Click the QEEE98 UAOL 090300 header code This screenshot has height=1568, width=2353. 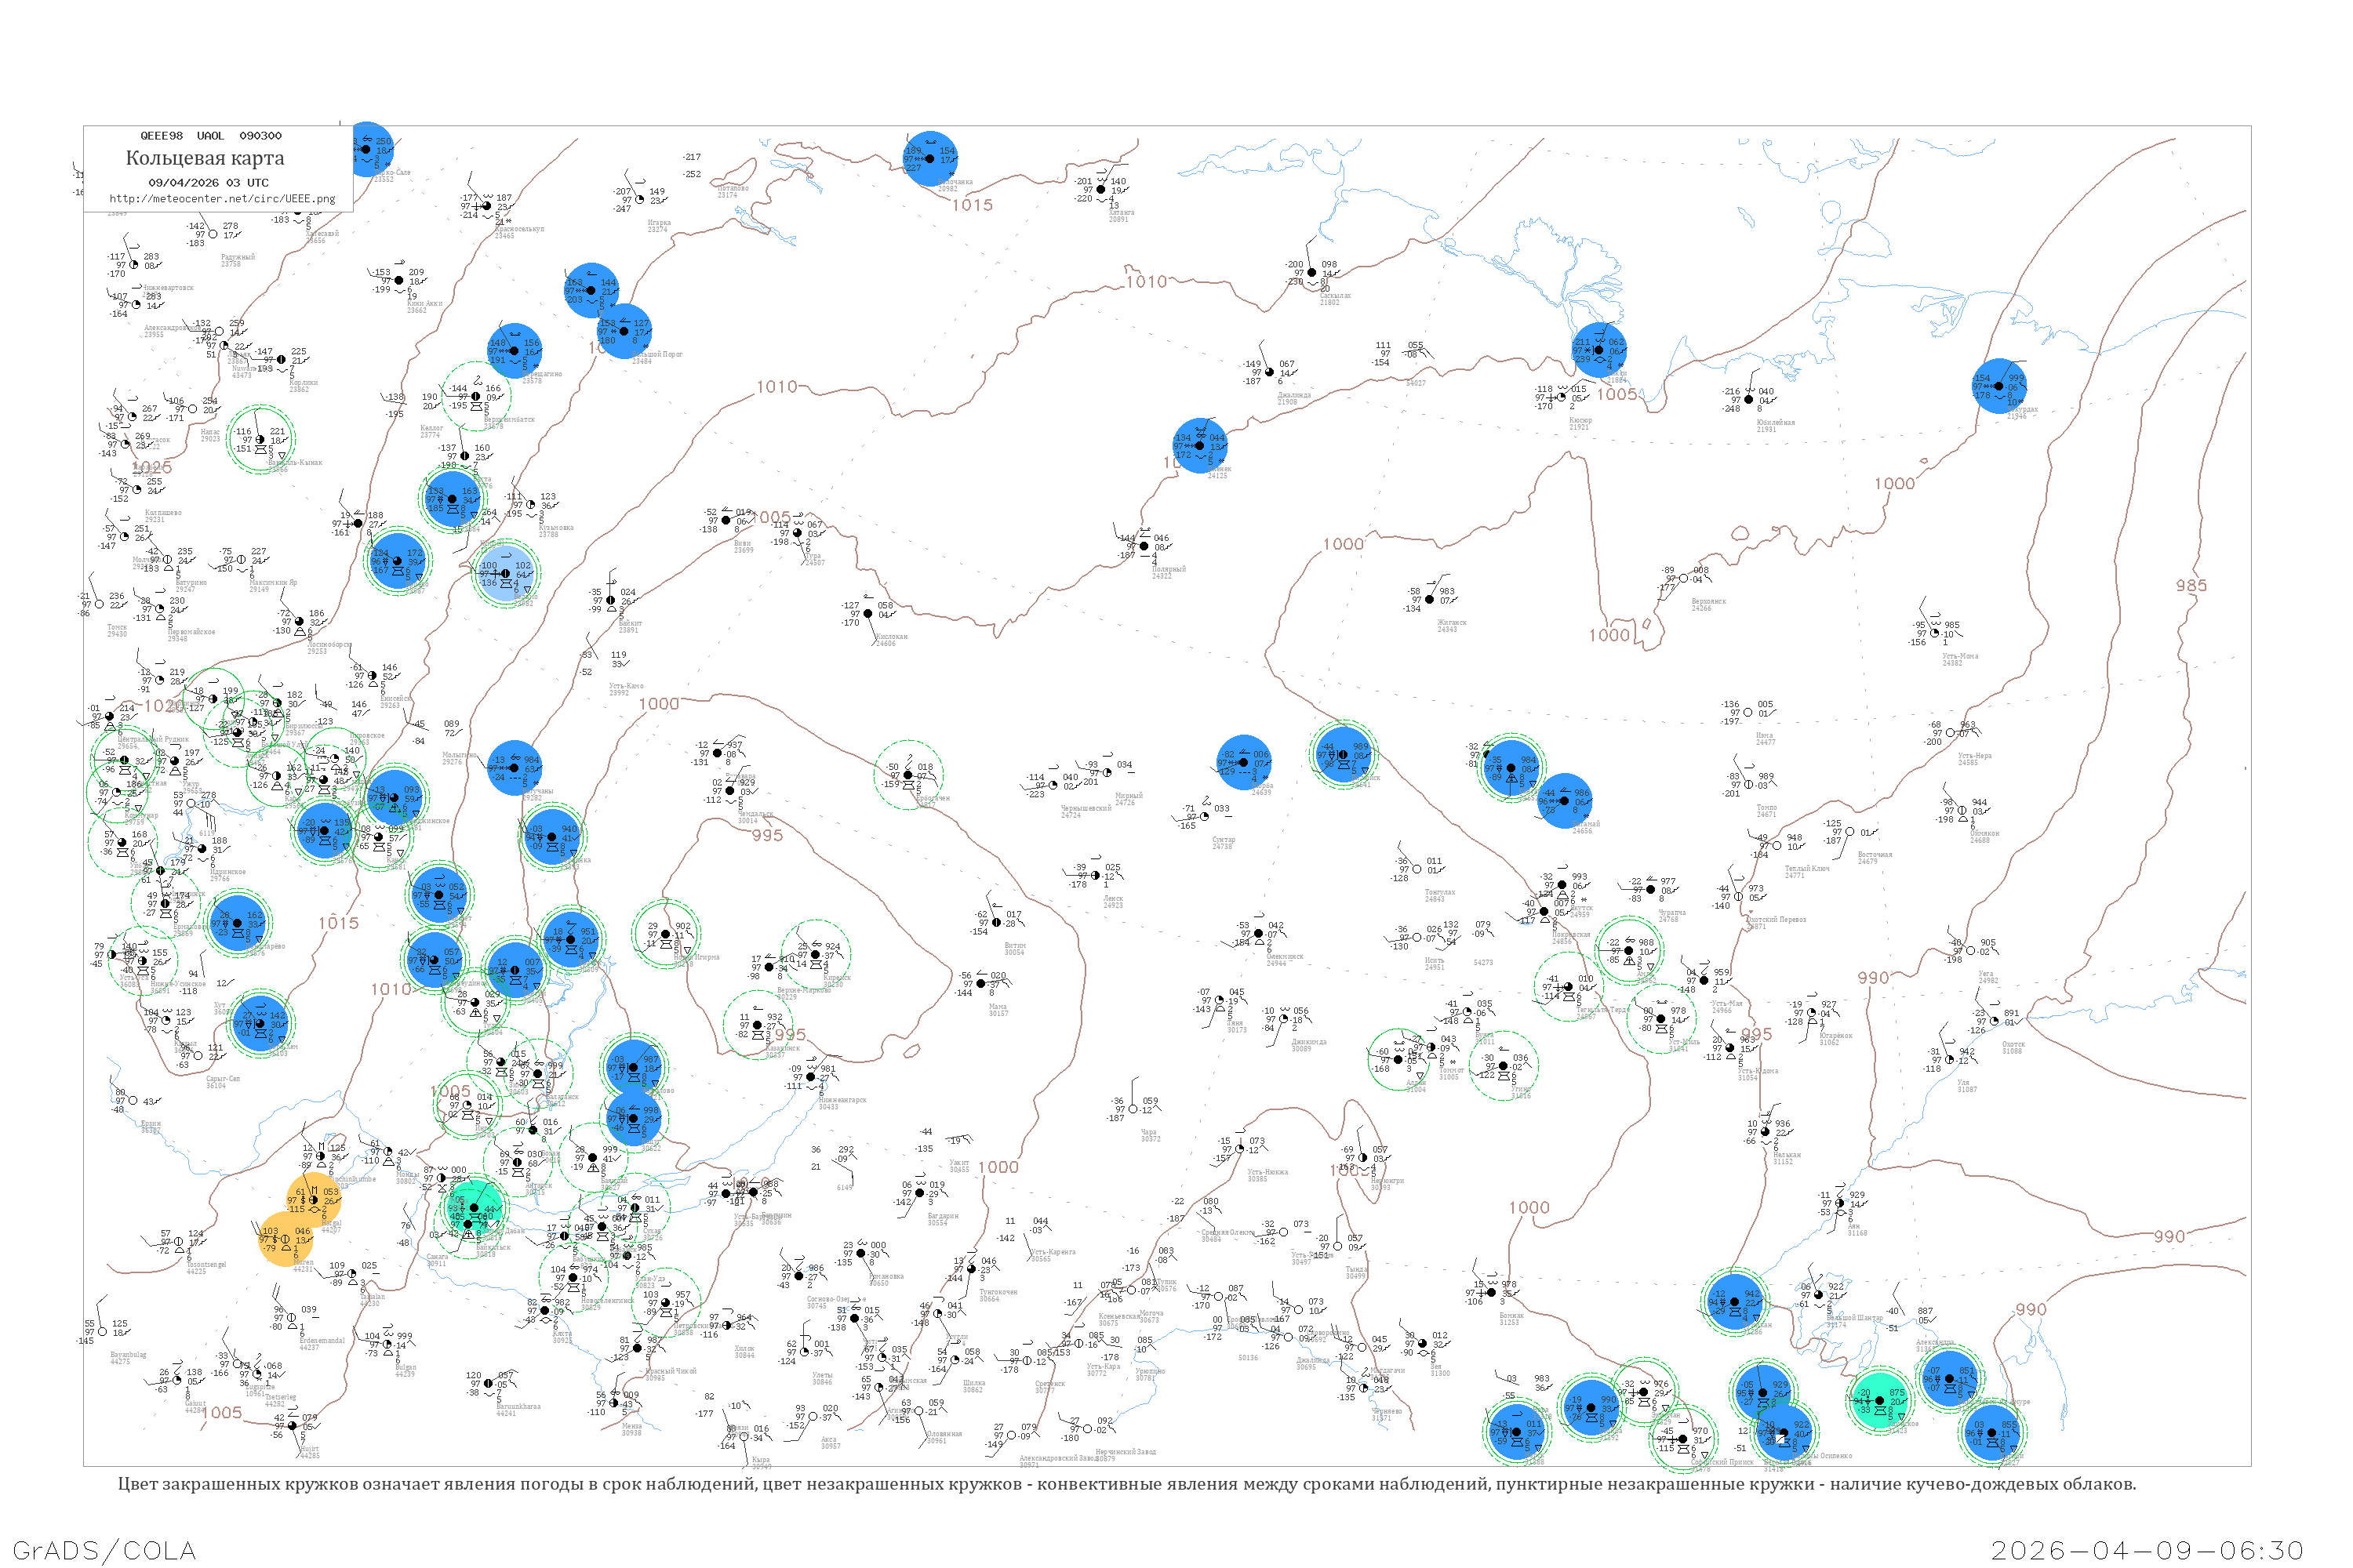click(210, 136)
